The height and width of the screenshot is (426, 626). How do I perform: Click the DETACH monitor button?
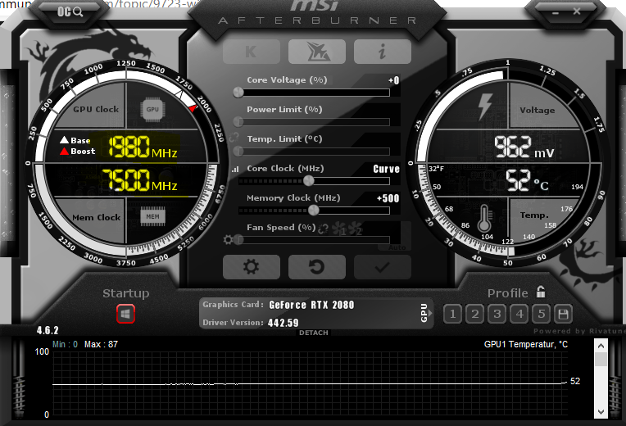[314, 333]
